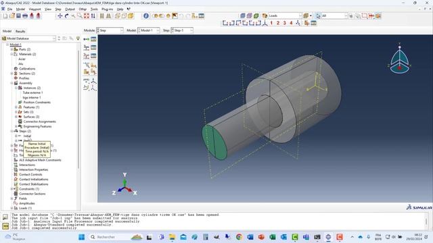Screen dimensions: 433x243
Task: Select Tube externe-1 instance in tree
Action: [32, 93]
